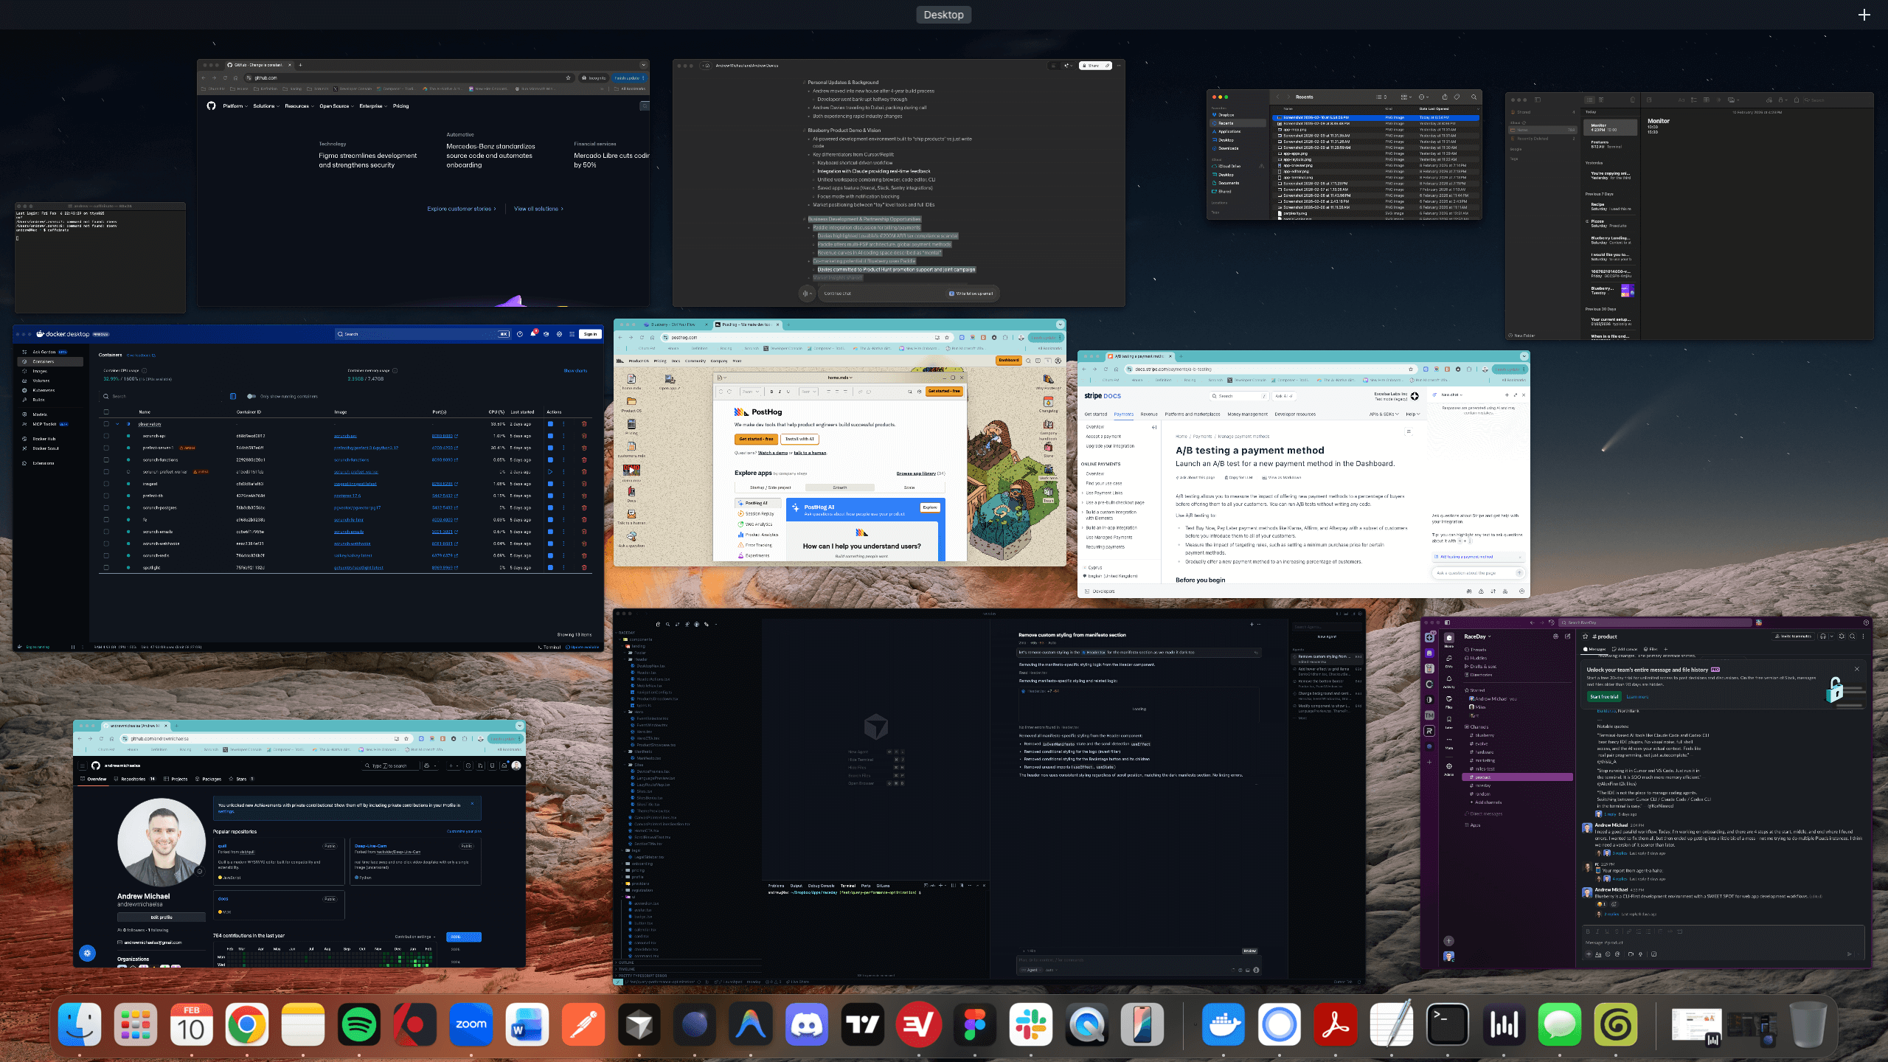
Task: Check the checkbox for the spotlight container
Action: (106, 568)
